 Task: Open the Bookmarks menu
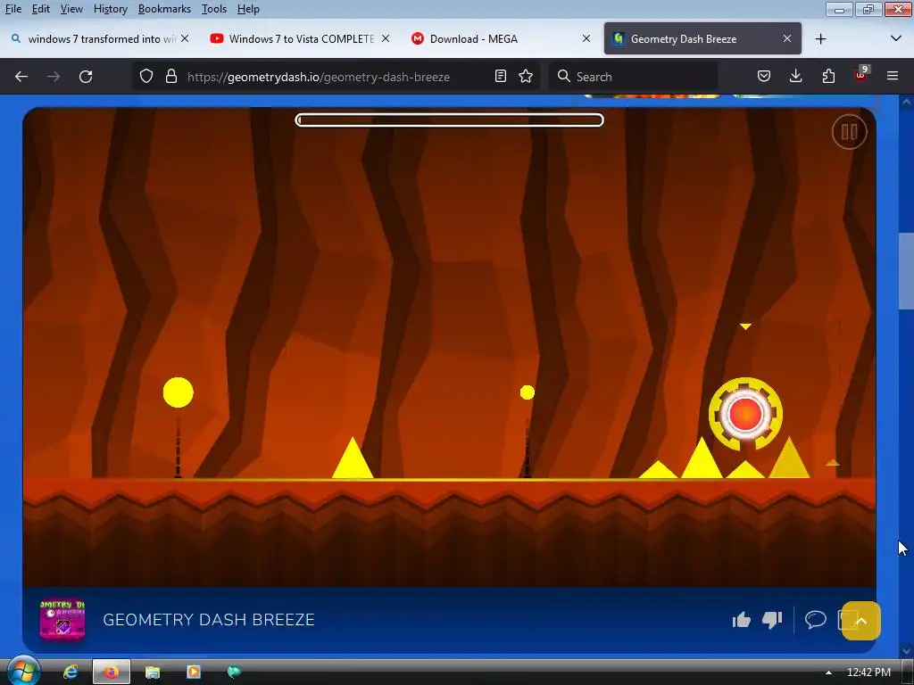pyautogui.click(x=164, y=9)
